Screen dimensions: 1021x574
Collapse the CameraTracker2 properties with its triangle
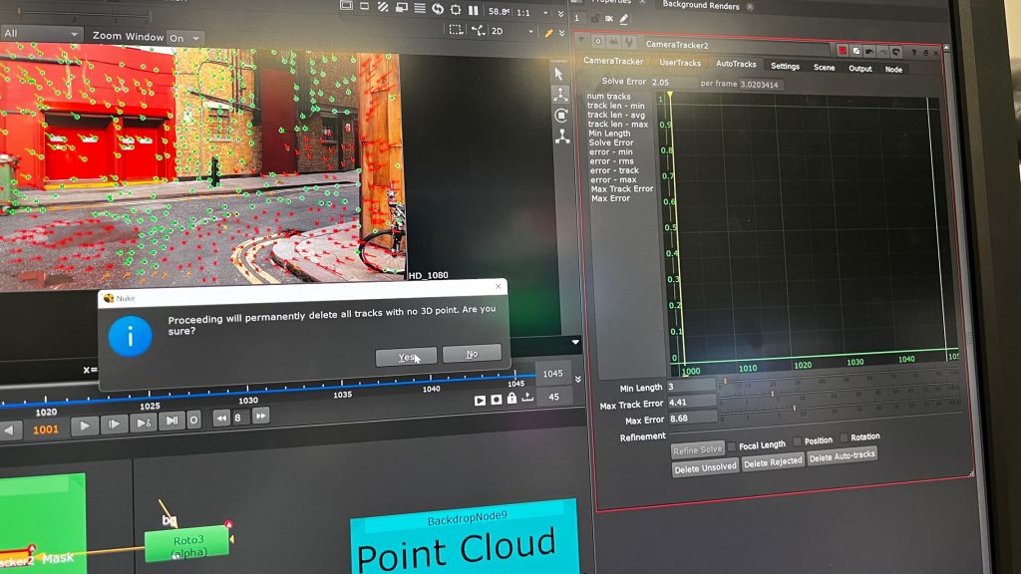coord(581,41)
